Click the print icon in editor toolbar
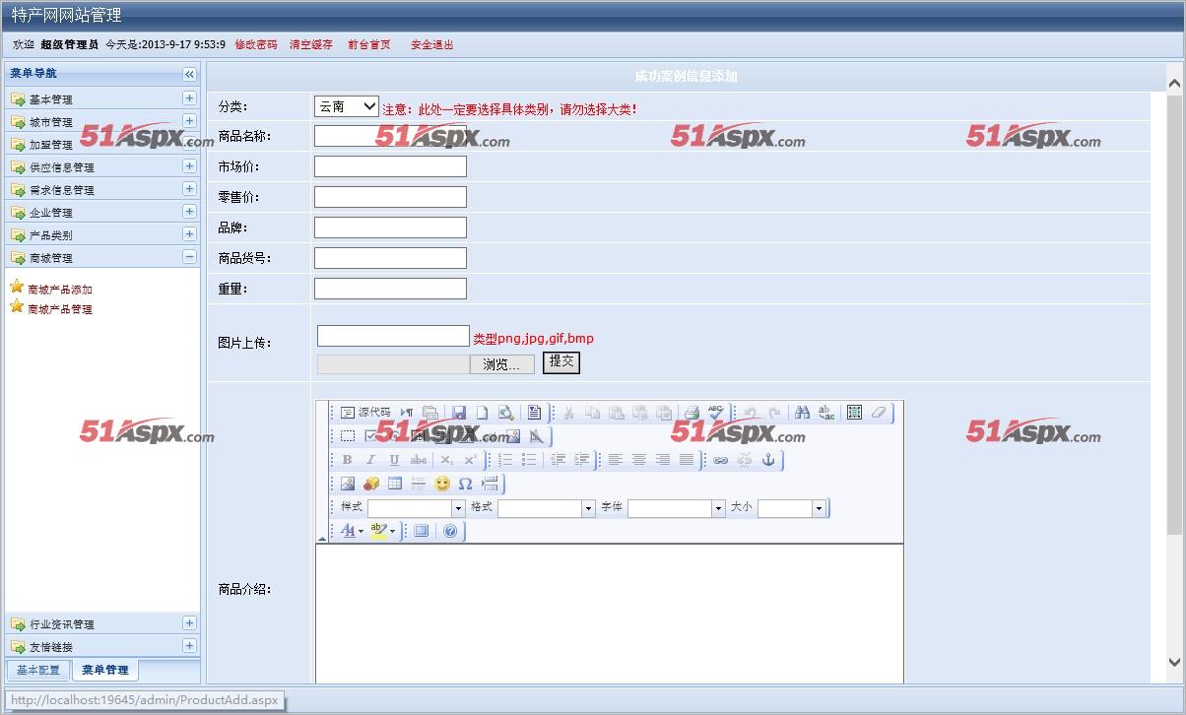The height and width of the screenshot is (715, 1186). [692, 413]
